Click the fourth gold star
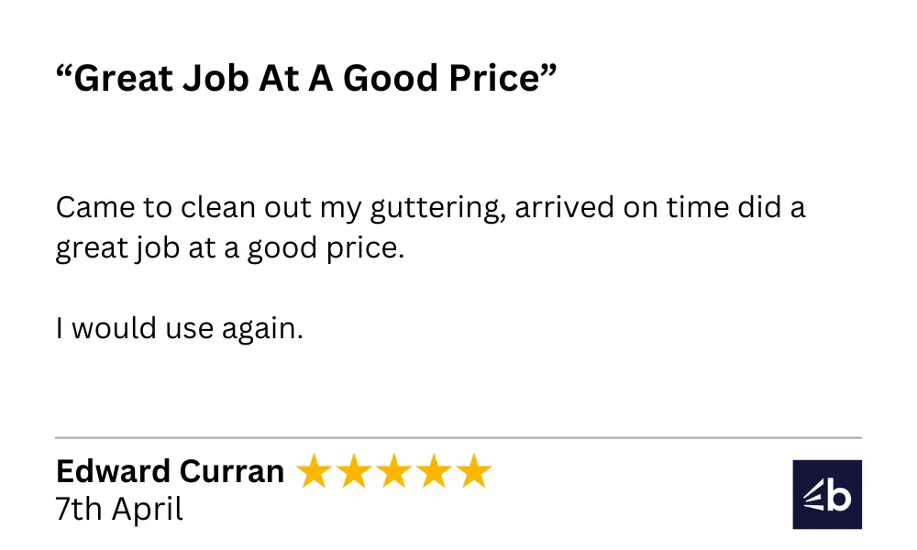The height and width of the screenshot is (550, 917). coord(435,470)
